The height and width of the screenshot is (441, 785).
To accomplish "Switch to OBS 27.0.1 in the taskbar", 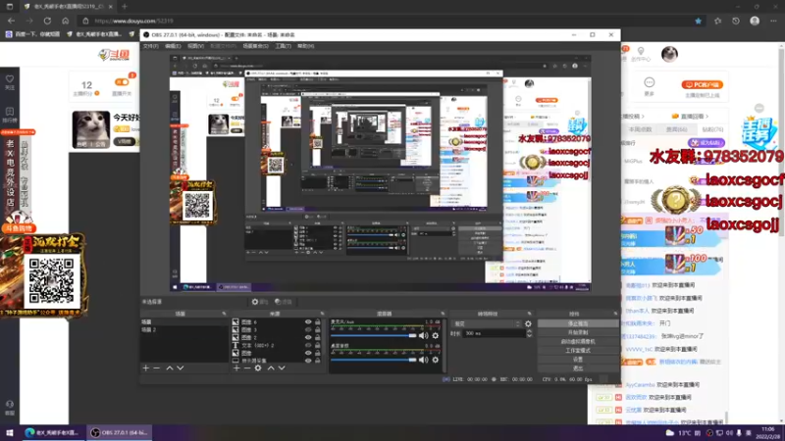I will (x=118, y=432).
